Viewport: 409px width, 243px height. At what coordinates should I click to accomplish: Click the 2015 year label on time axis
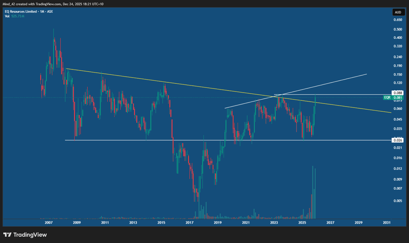[x=161, y=223]
